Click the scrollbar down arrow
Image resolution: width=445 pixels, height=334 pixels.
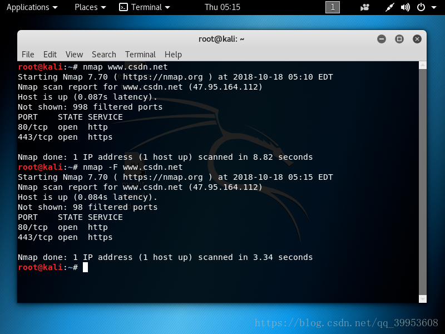coord(423,299)
